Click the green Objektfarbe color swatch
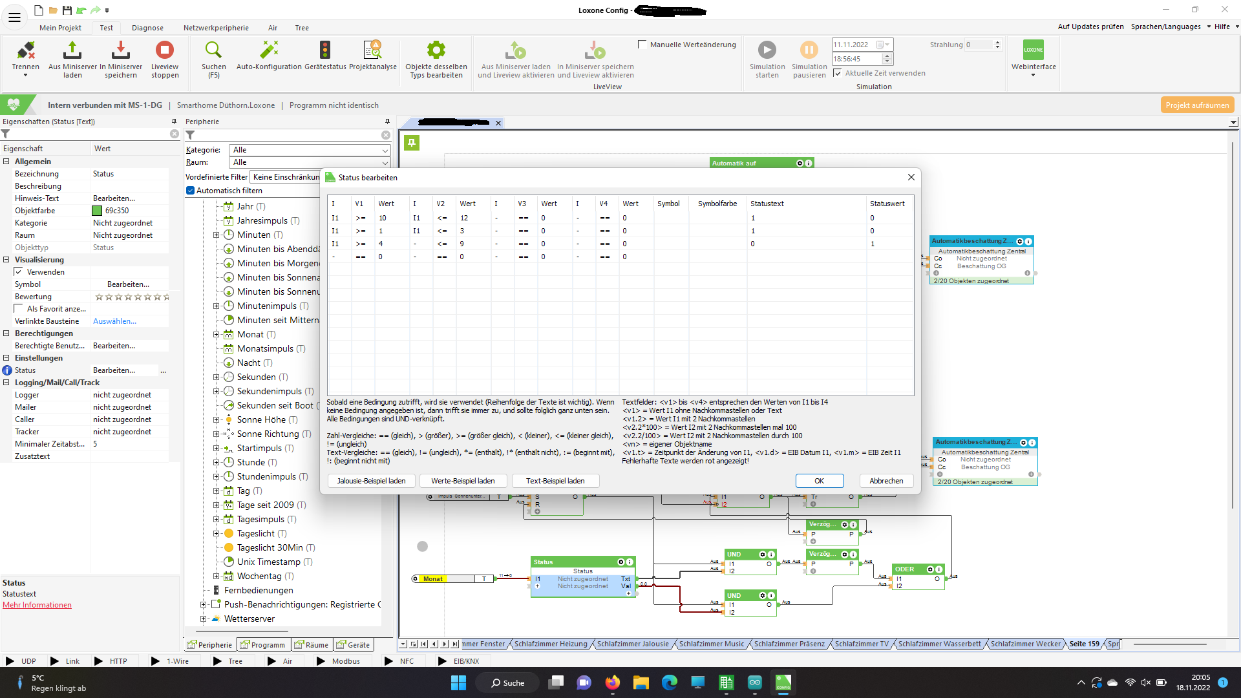1241x698 pixels. 98,211
